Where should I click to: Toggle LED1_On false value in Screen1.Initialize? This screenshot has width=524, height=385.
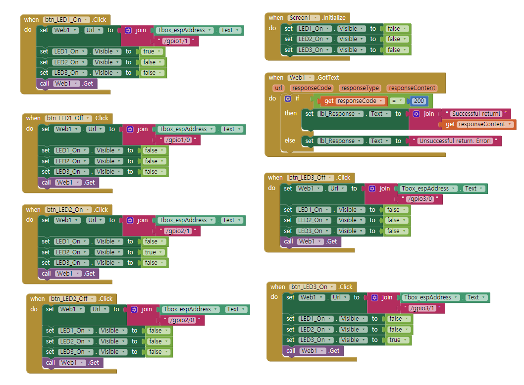pyautogui.click(x=397, y=29)
